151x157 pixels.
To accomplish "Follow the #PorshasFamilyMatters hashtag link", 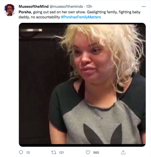I will [81, 17].
